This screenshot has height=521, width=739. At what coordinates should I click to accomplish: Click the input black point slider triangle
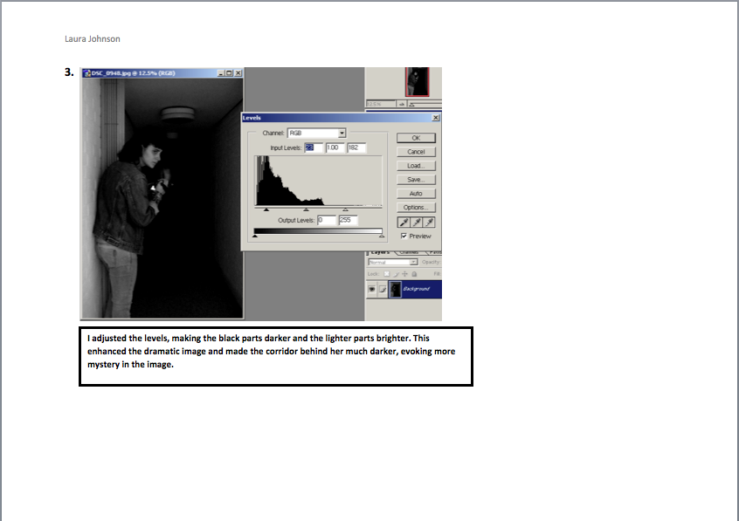(x=266, y=209)
